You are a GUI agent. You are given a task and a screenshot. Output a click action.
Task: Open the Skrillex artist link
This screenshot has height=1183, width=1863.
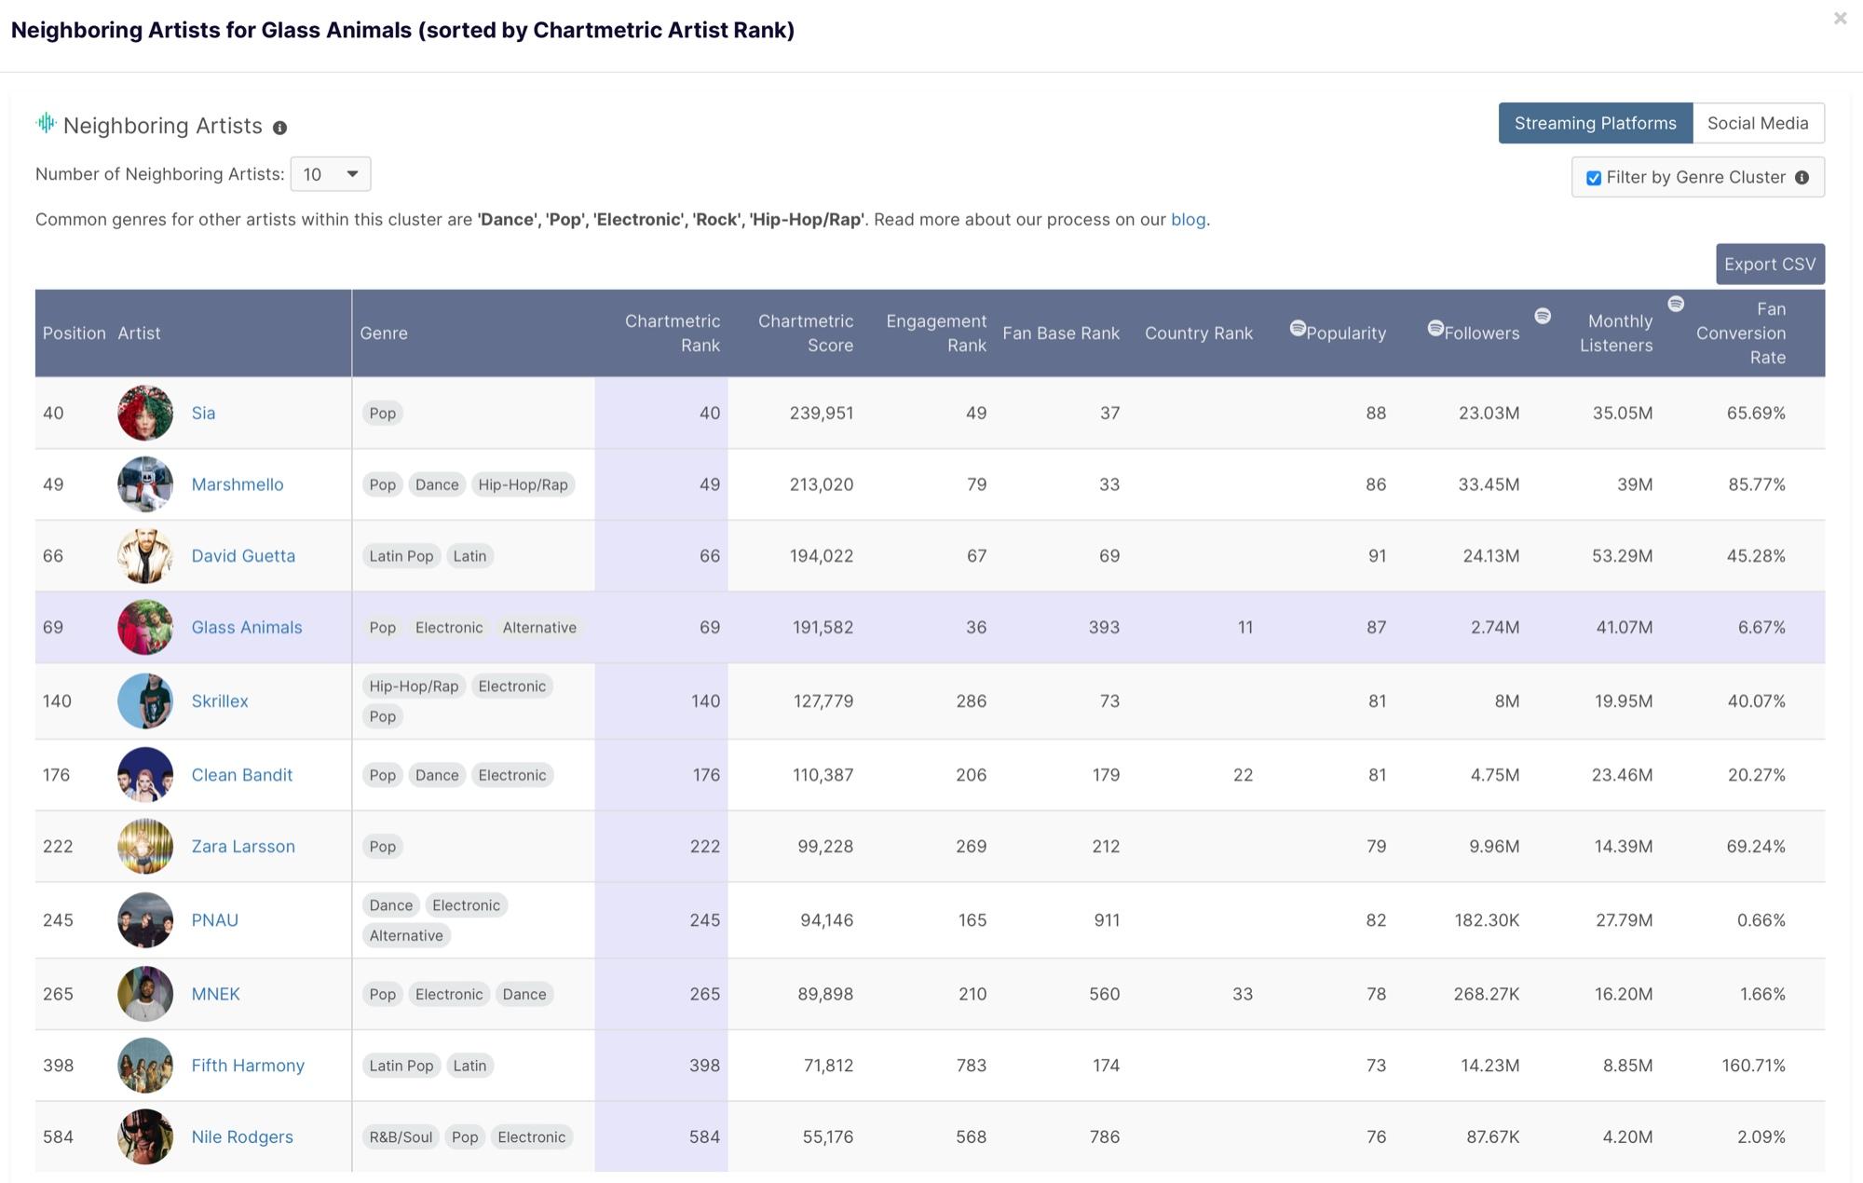coord(220,701)
